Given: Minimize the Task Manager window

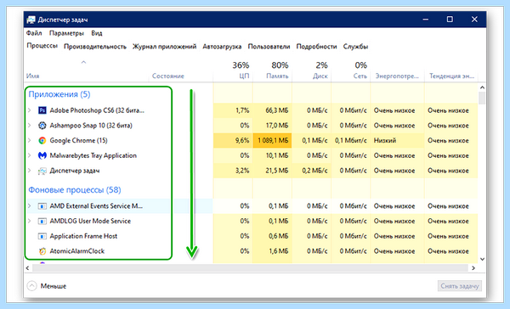Looking at the screenshot, I should pos(426,20).
